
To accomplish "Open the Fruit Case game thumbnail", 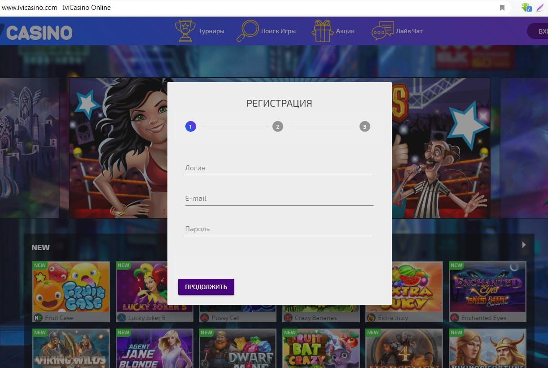I will (x=71, y=287).
